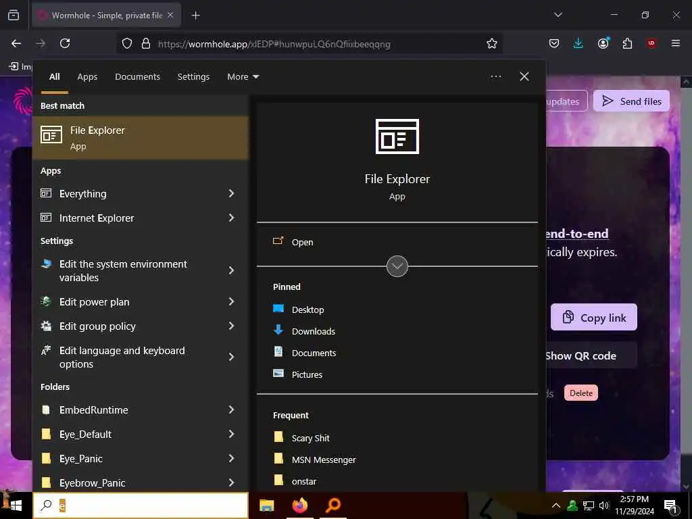Screen dimensions: 692x519
Task: Open the notification center icon
Action: [x=671, y=507]
